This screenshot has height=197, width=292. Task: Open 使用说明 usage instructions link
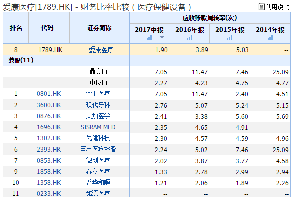pos(278,7)
